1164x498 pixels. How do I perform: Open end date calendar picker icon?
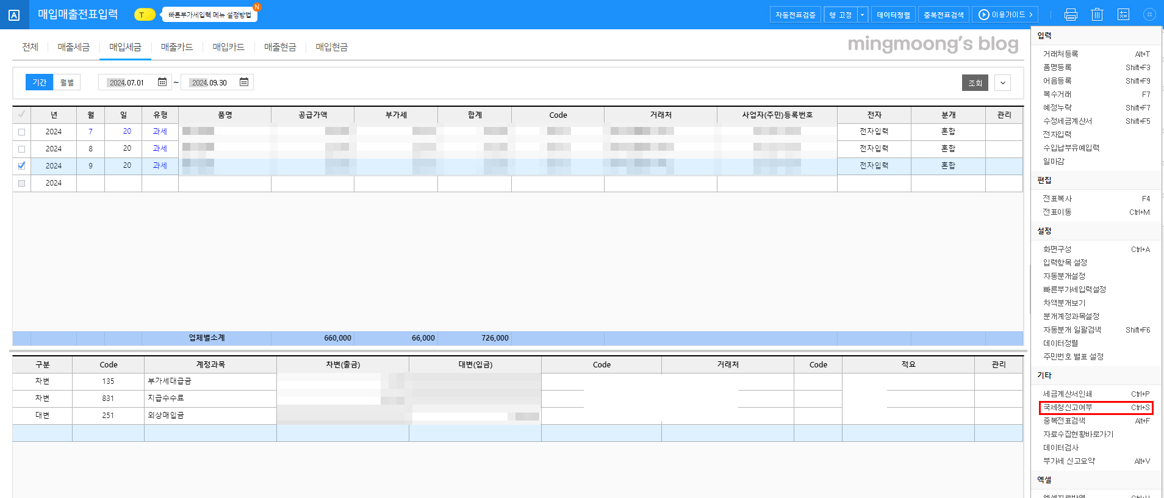tap(244, 82)
